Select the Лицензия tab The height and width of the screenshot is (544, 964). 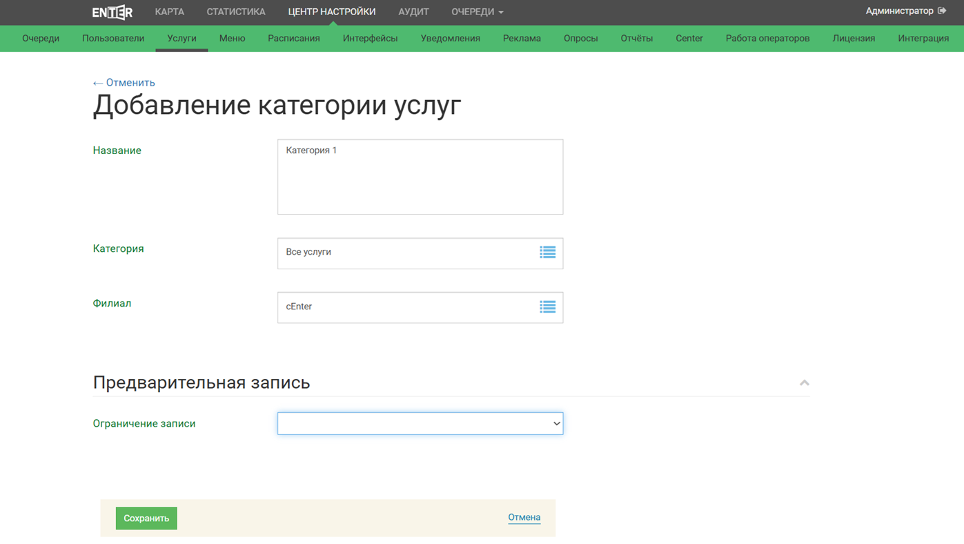(x=853, y=39)
